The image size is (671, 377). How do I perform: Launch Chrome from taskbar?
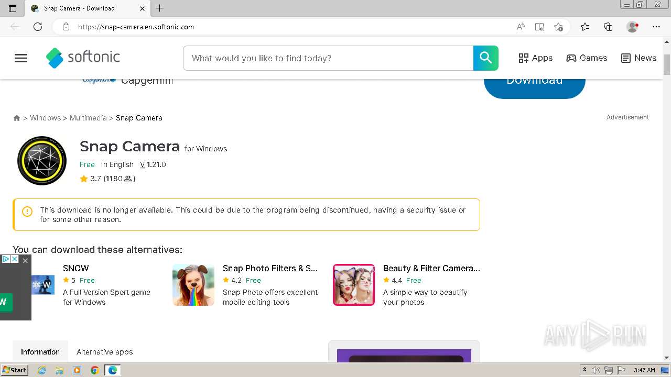[94, 370]
